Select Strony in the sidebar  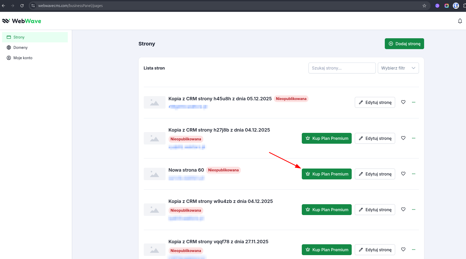point(19,37)
